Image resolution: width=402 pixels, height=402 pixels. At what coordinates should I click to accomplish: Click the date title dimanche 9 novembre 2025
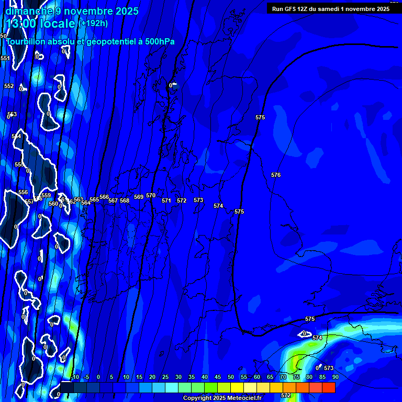72,11
